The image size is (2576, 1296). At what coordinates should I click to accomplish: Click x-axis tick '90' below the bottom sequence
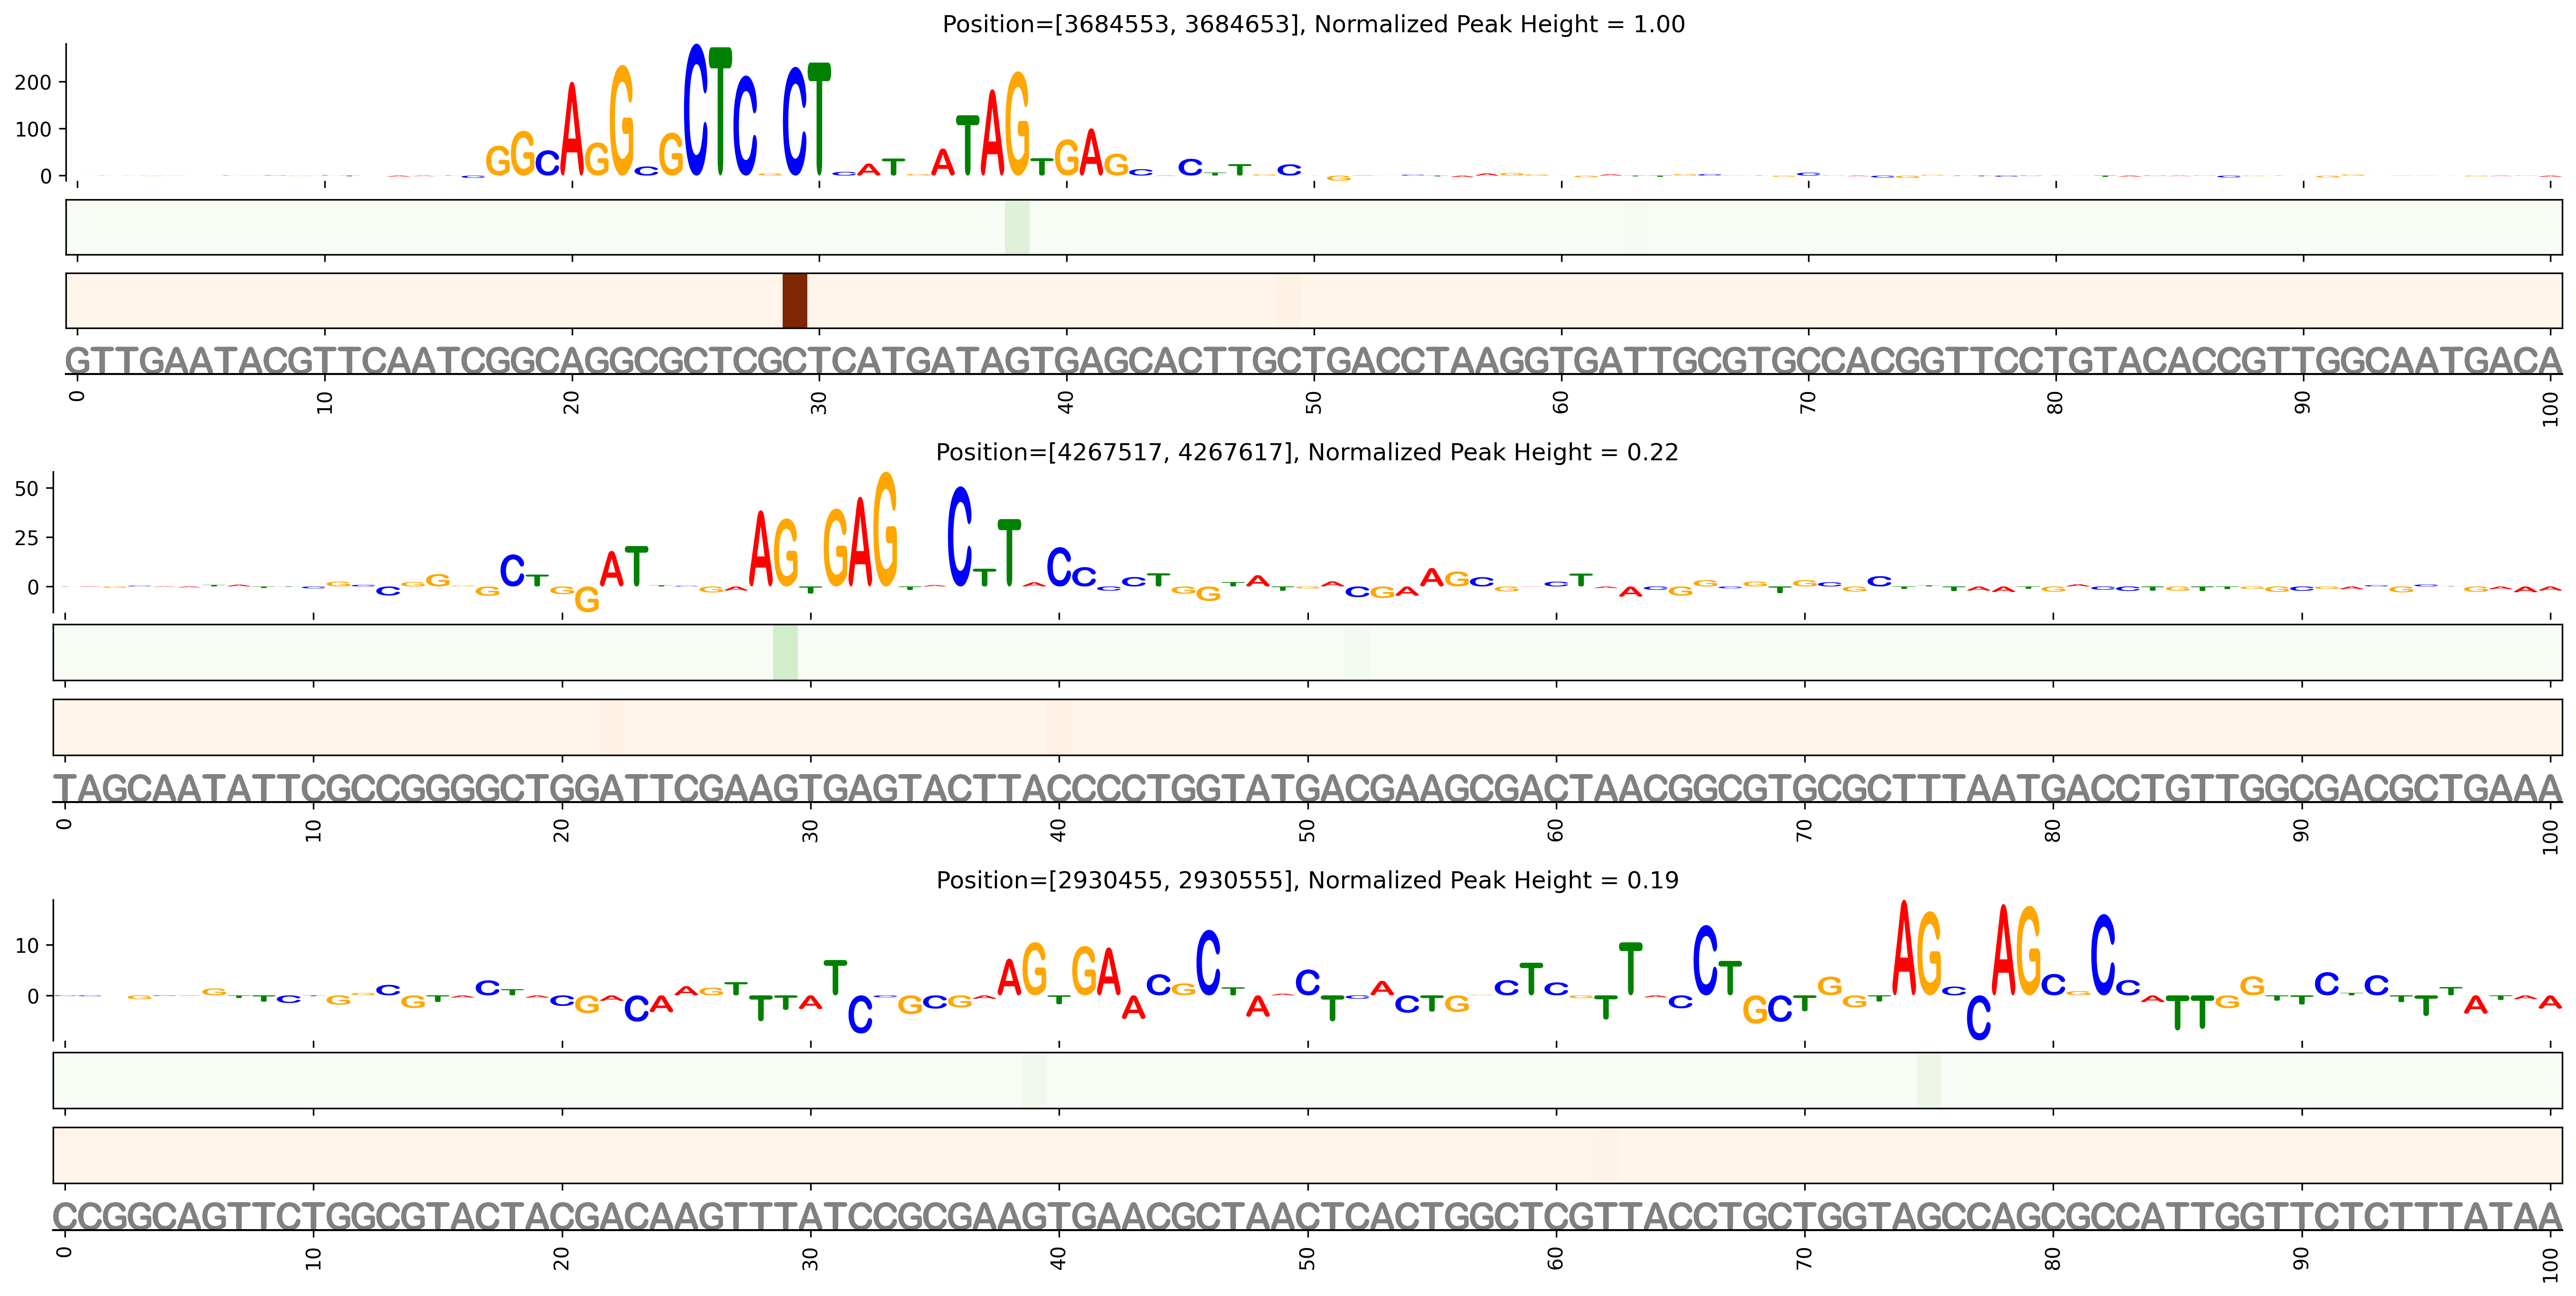[x=2302, y=1258]
